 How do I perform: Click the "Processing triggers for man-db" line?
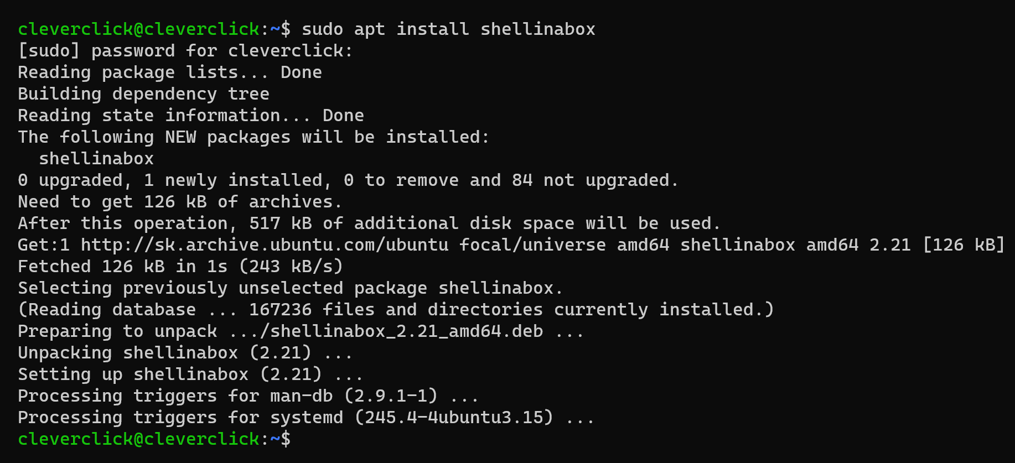pos(248,396)
